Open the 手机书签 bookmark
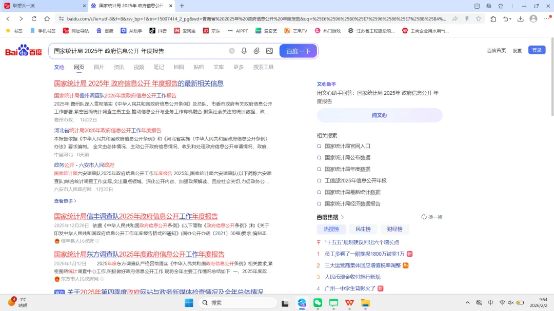The width and height of the screenshot is (554, 311). tap(43, 31)
